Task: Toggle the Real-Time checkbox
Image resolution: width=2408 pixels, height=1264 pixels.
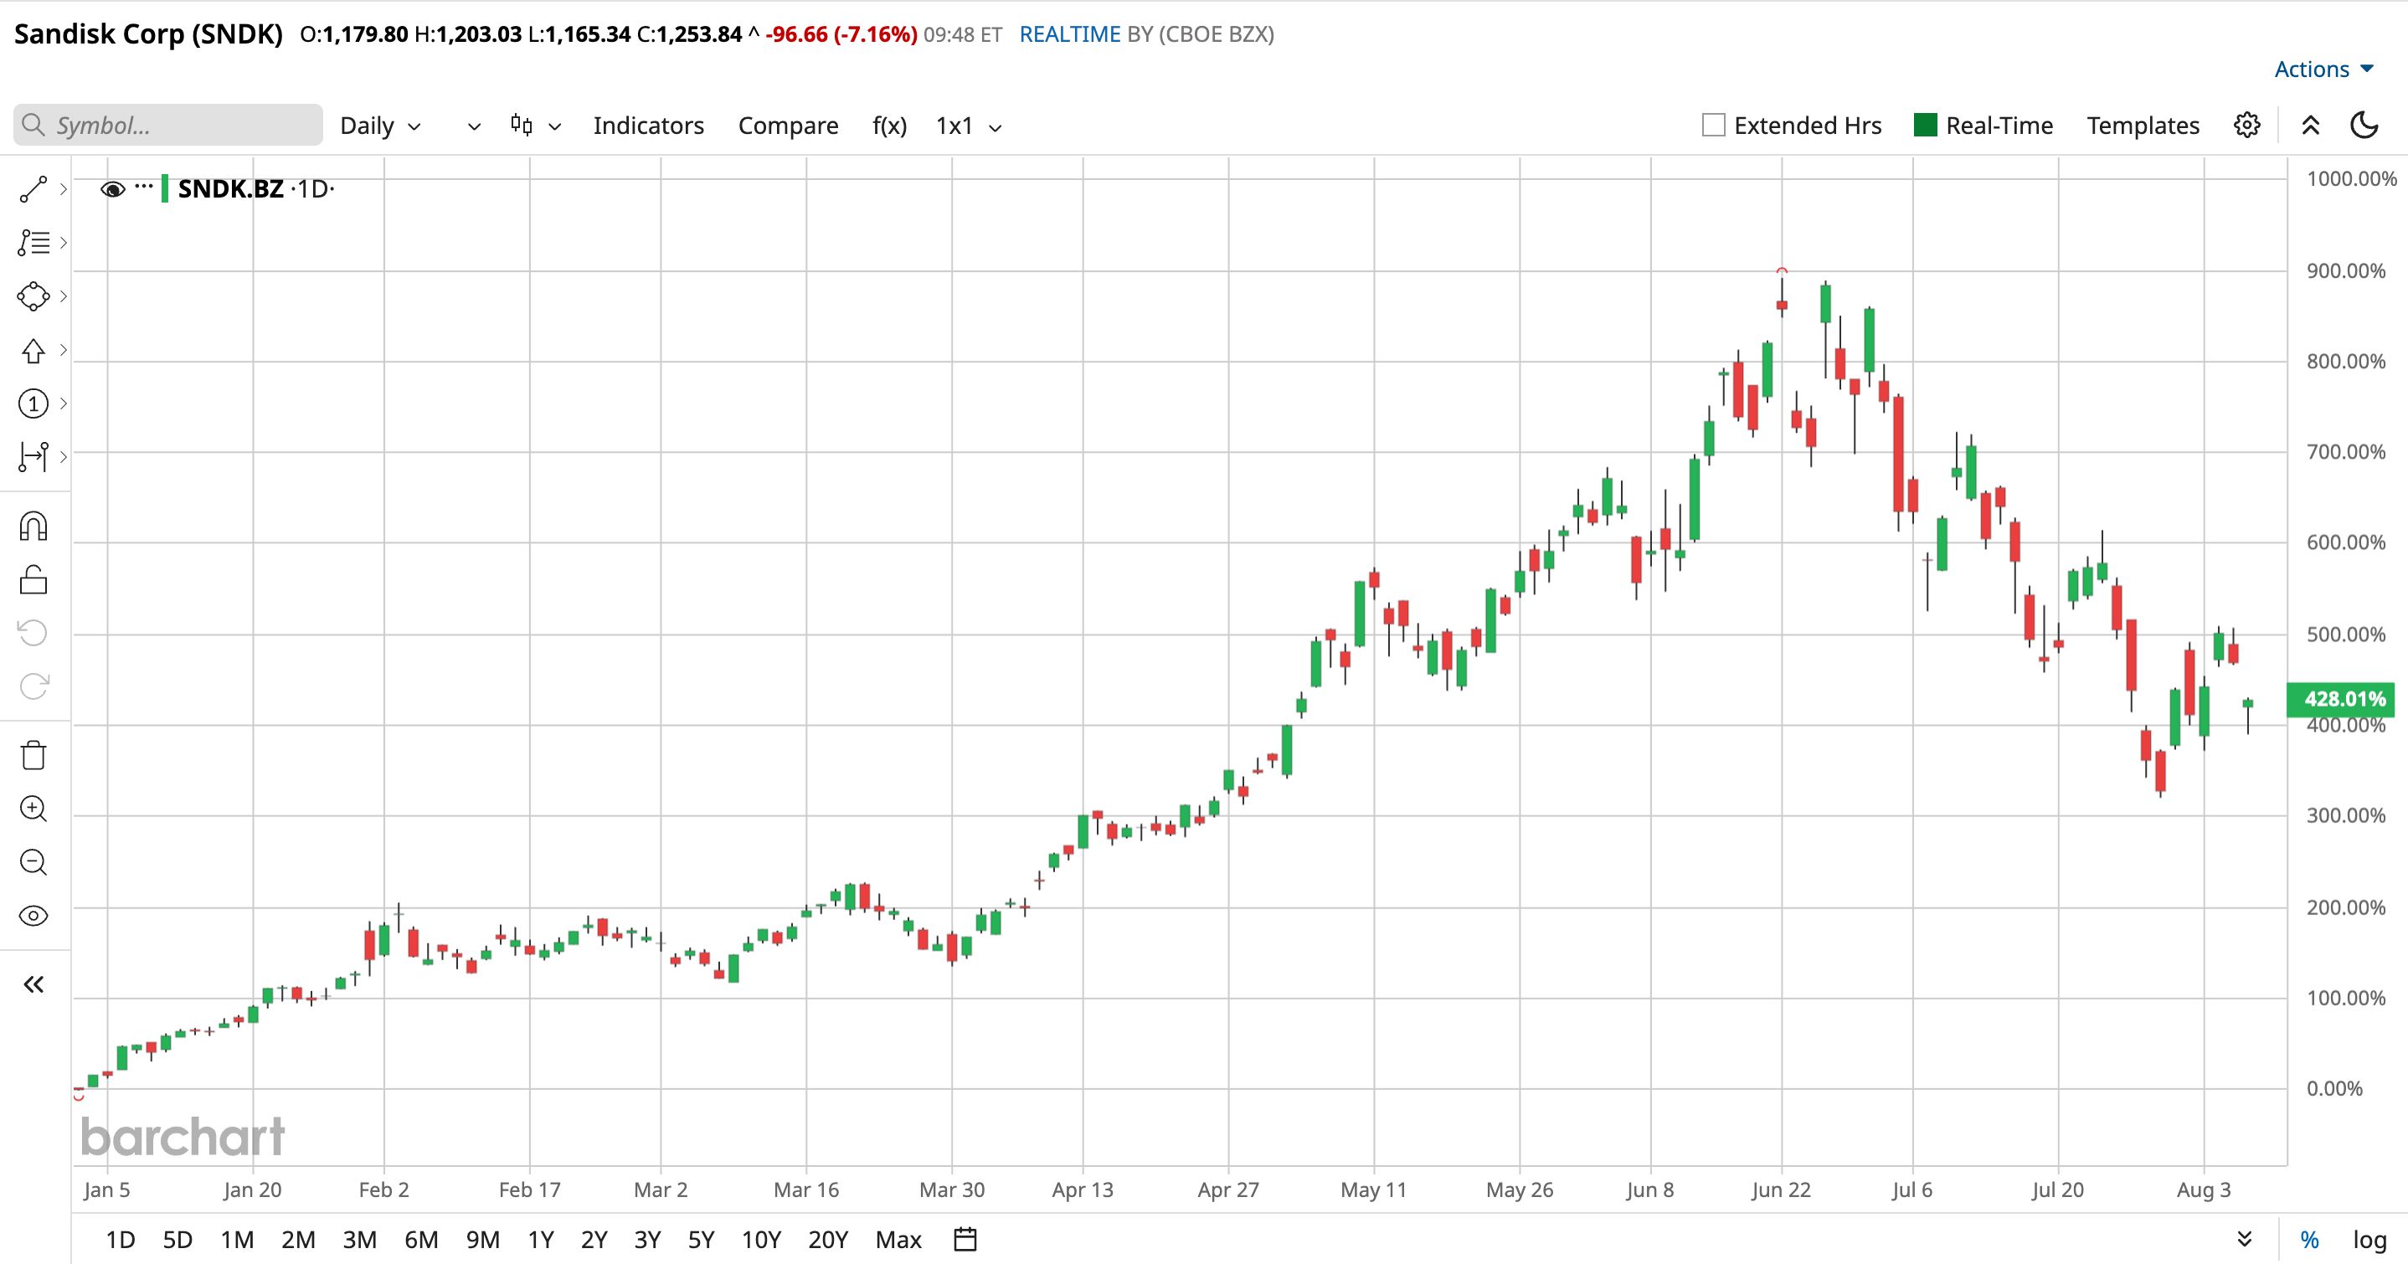Action: tap(1926, 126)
